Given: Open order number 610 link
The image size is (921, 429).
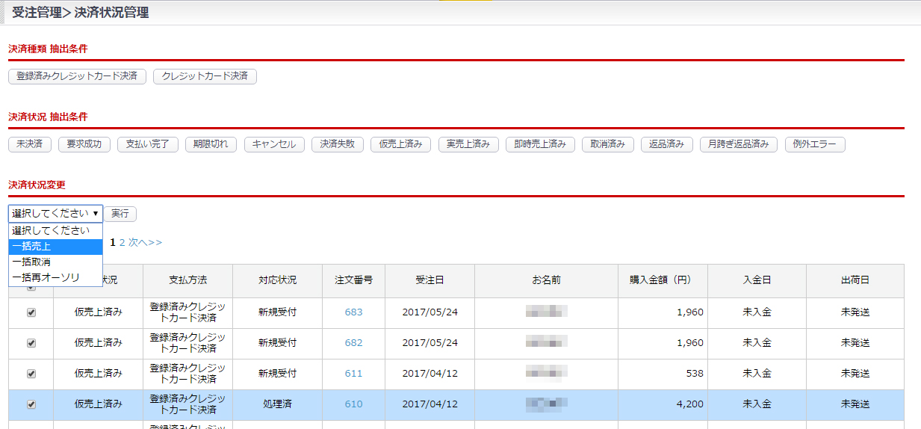Looking at the screenshot, I should (x=353, y=404).
